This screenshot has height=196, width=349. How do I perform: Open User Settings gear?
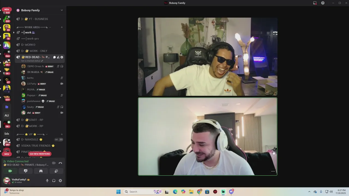(x=60, y=180)
